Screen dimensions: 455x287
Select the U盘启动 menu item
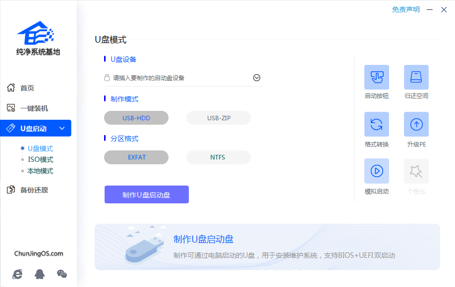pos(36,128)
